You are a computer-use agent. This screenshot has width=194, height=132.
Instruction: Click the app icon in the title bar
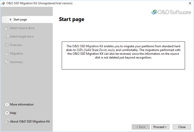(3, 3)
